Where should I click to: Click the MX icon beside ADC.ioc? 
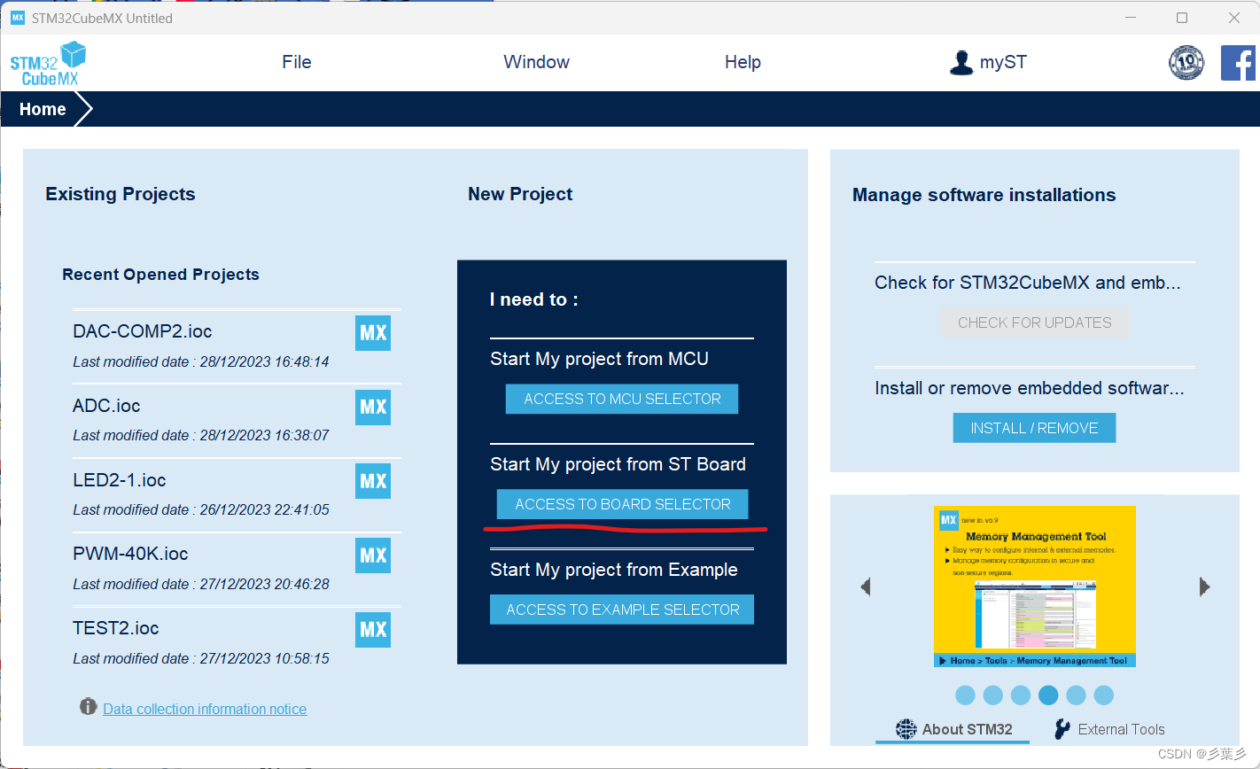[373, 408]
